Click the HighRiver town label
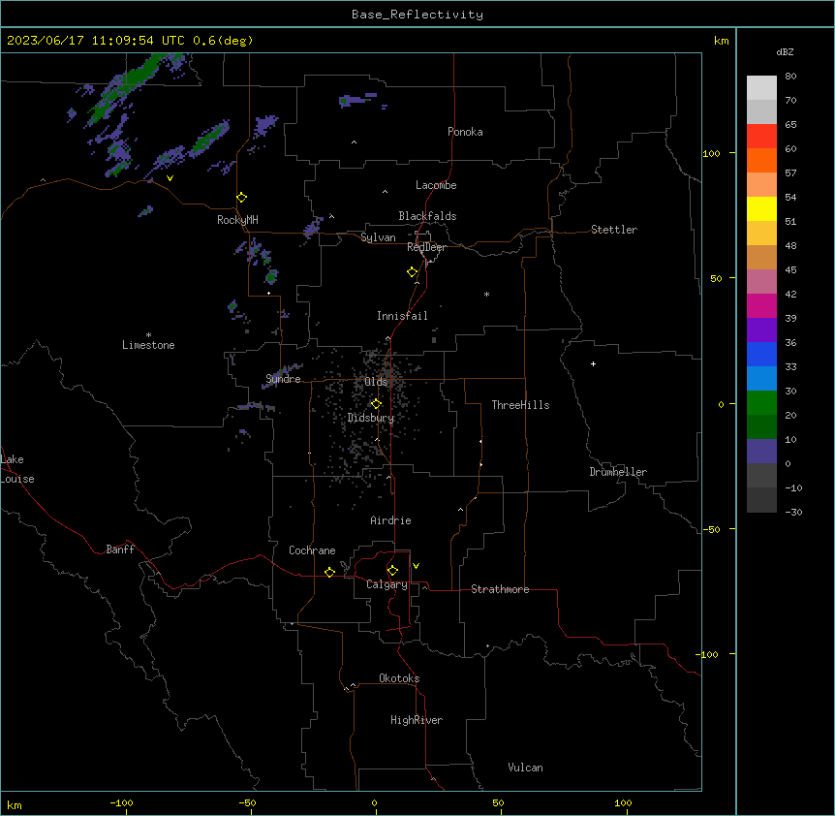The width and height of the screenshot is (835, 816). [x=417, y=720]
